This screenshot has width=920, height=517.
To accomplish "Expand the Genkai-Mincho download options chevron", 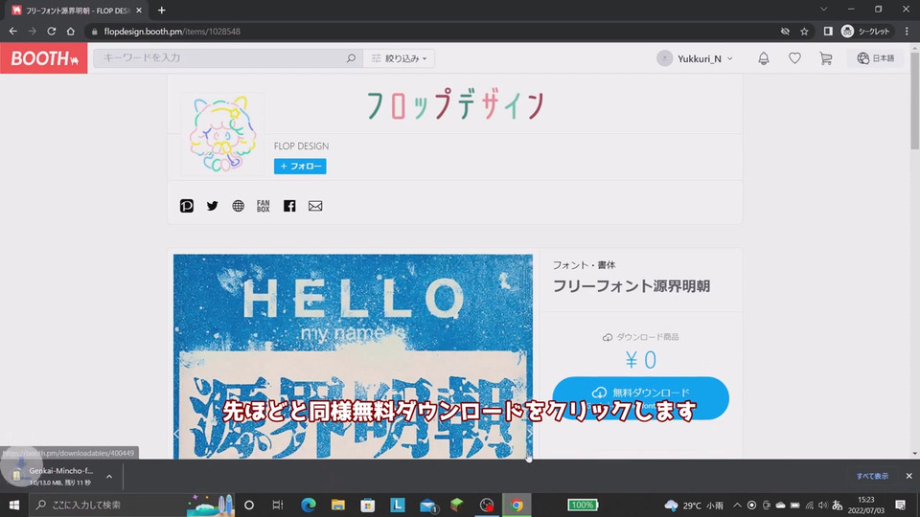I will pyautogui.click(x=109, y=477).
